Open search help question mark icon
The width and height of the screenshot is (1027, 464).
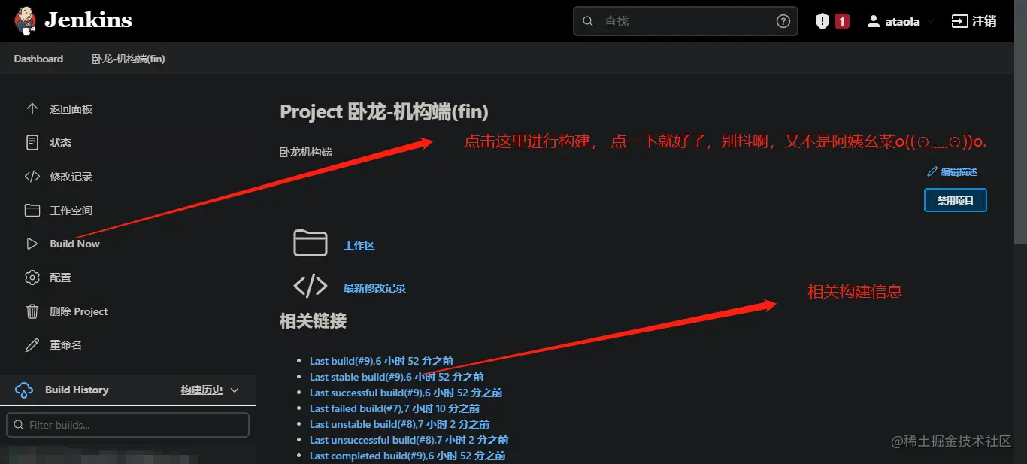click(x=783, y=21)
